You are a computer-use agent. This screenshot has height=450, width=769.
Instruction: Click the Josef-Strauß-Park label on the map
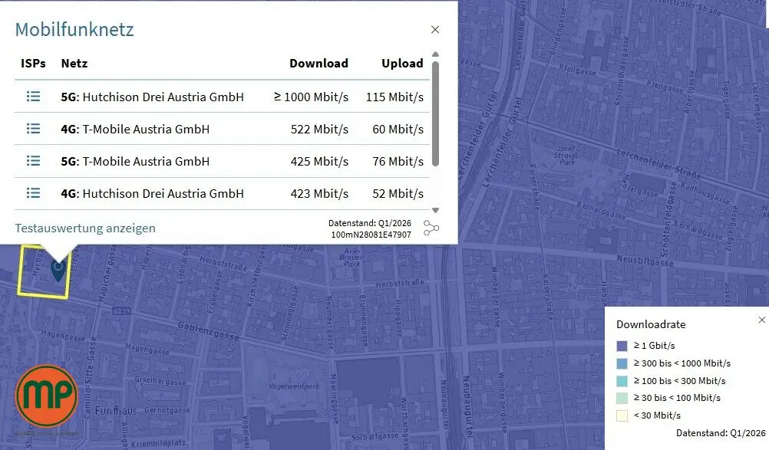coord(567,155)
